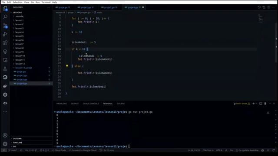
Task: Click Connect to Google Cloud in status bar
Action: pos(83,150)
